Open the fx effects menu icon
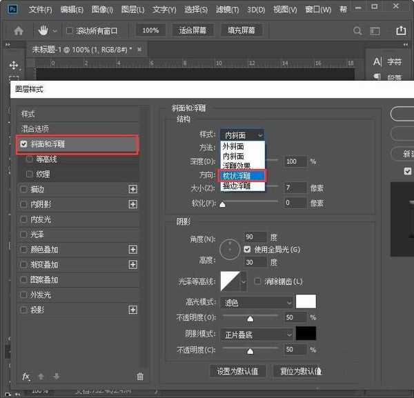Screen dimensions: 414x398 [26, 377]
